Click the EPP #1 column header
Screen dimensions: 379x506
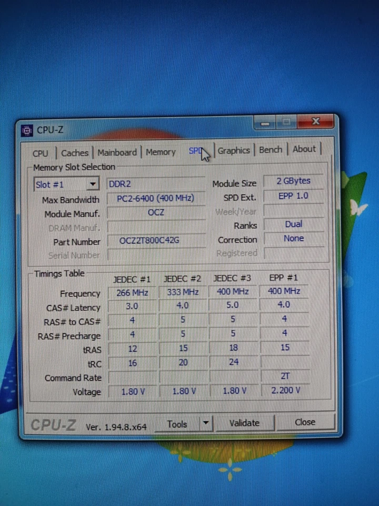pyautogui.click(x=284, y=278)
